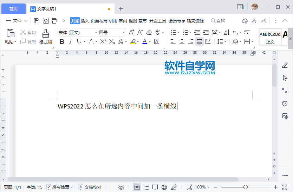Zoom in with the plus button

(x=276, y=187)
